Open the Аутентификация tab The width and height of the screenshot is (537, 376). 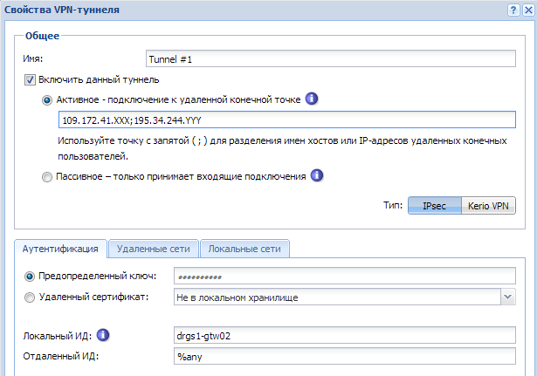pos(61,249)
